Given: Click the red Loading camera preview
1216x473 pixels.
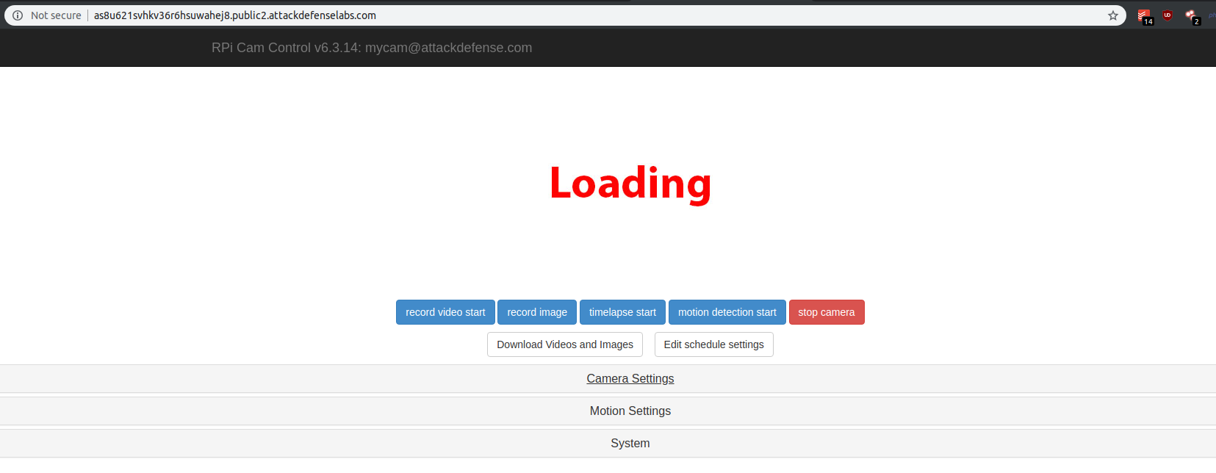Looking at the screenshot, I should [630, 183].
